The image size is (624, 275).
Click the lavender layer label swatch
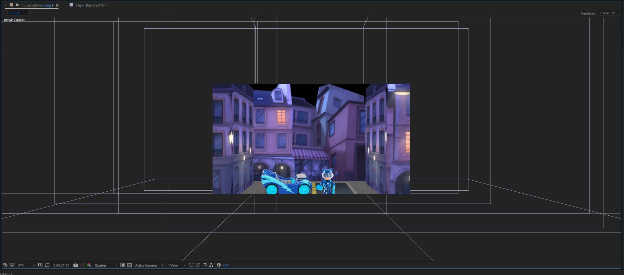(71, 5)
